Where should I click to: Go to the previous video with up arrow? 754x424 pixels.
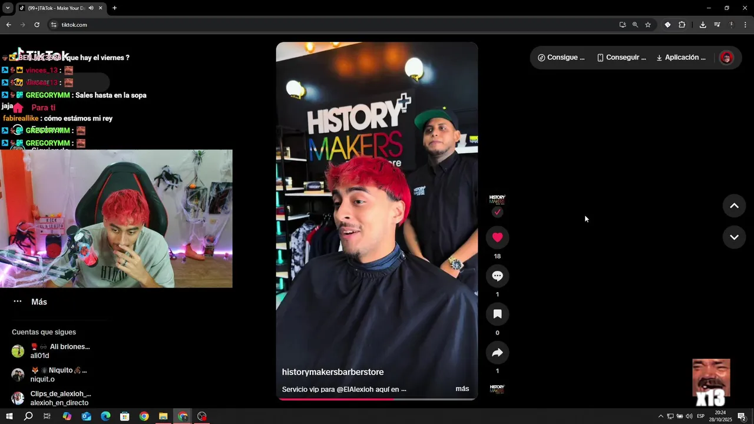pyautogui.click(x=734, y=206)
